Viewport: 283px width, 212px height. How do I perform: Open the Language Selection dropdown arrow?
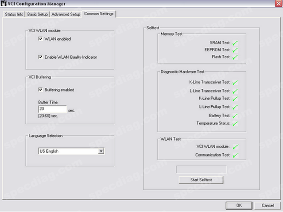101,151
